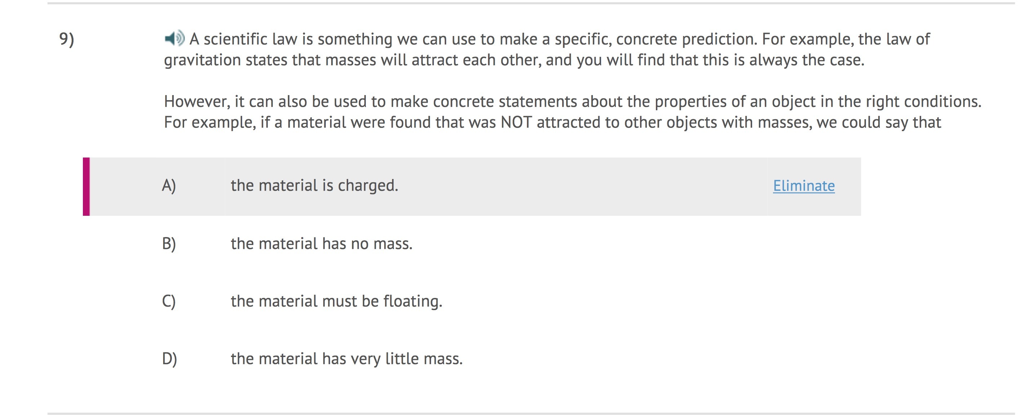This screenshot has width=1035, height=415.
Task: Click the "For example, if a material" sentence
Action: point(552,122)
